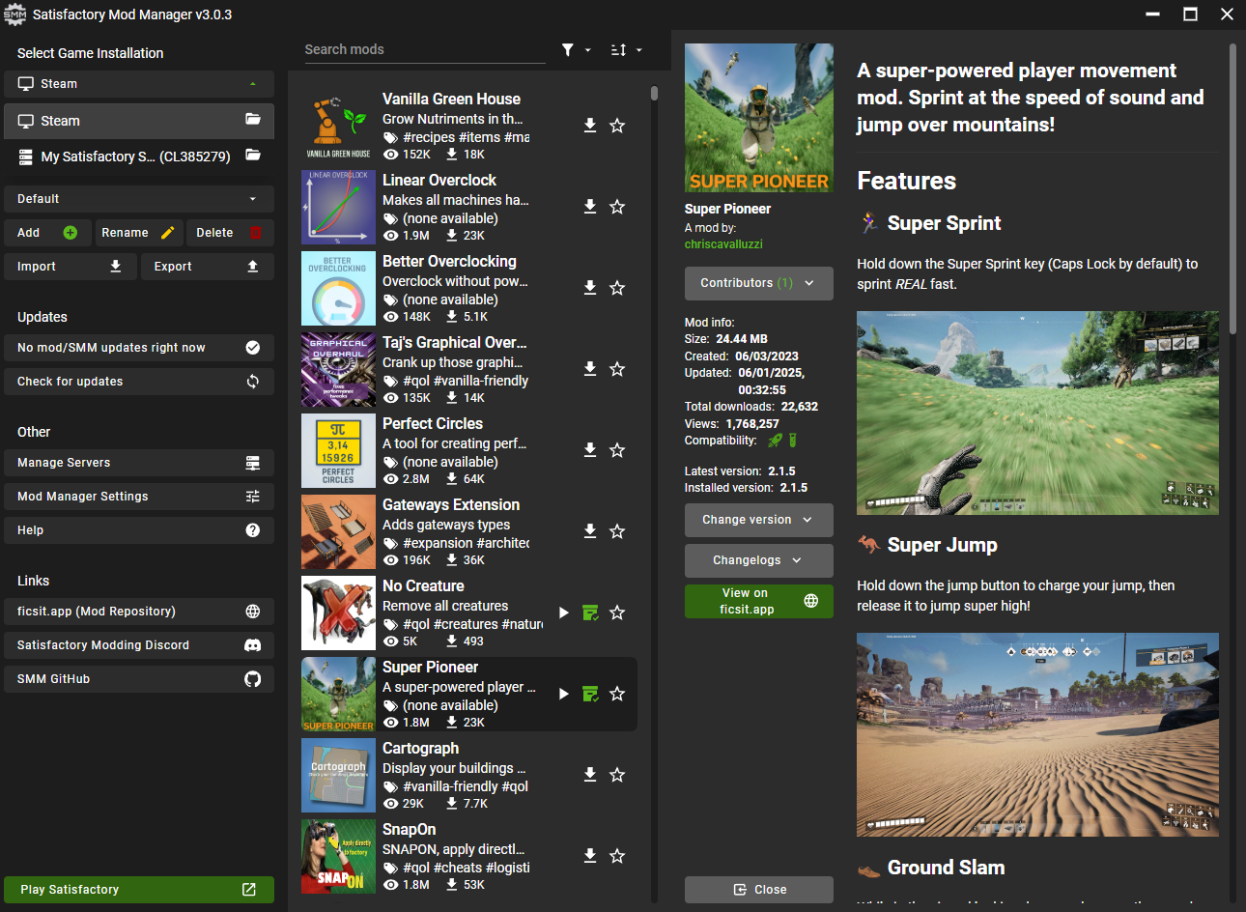Launch game with Play Satisfactory
This screenshot has height=912, width=1246.
(x=139, y=890)
